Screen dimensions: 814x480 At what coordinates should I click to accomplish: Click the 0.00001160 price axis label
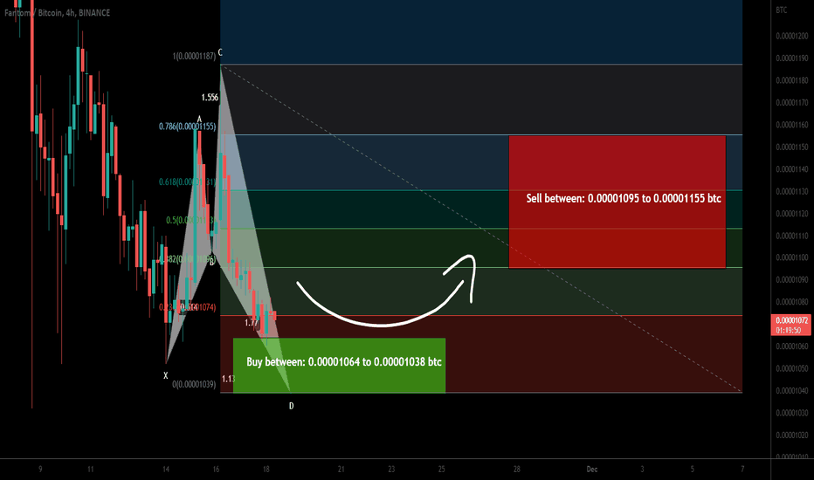point(791,125)
